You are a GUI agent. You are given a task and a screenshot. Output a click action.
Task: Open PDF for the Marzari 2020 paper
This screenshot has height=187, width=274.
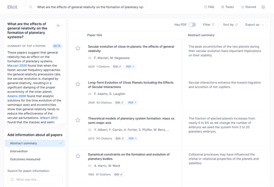[x=130, y=67]
